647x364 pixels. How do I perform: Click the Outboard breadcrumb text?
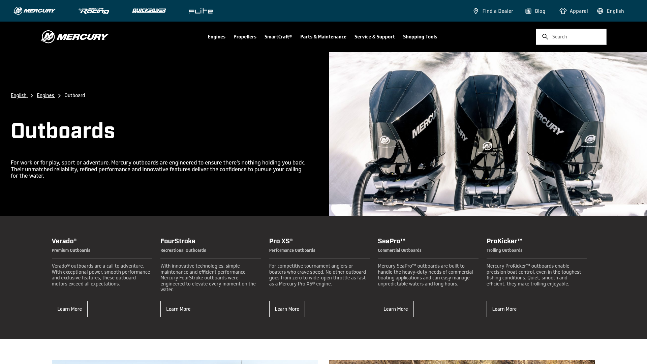point(75,95)
